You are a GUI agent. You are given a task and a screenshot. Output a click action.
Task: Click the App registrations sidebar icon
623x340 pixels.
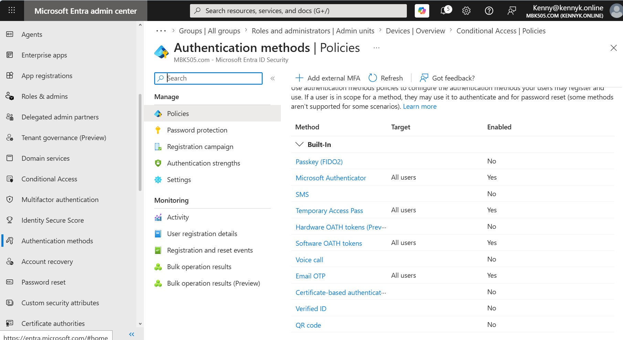[x=10, y=75]
